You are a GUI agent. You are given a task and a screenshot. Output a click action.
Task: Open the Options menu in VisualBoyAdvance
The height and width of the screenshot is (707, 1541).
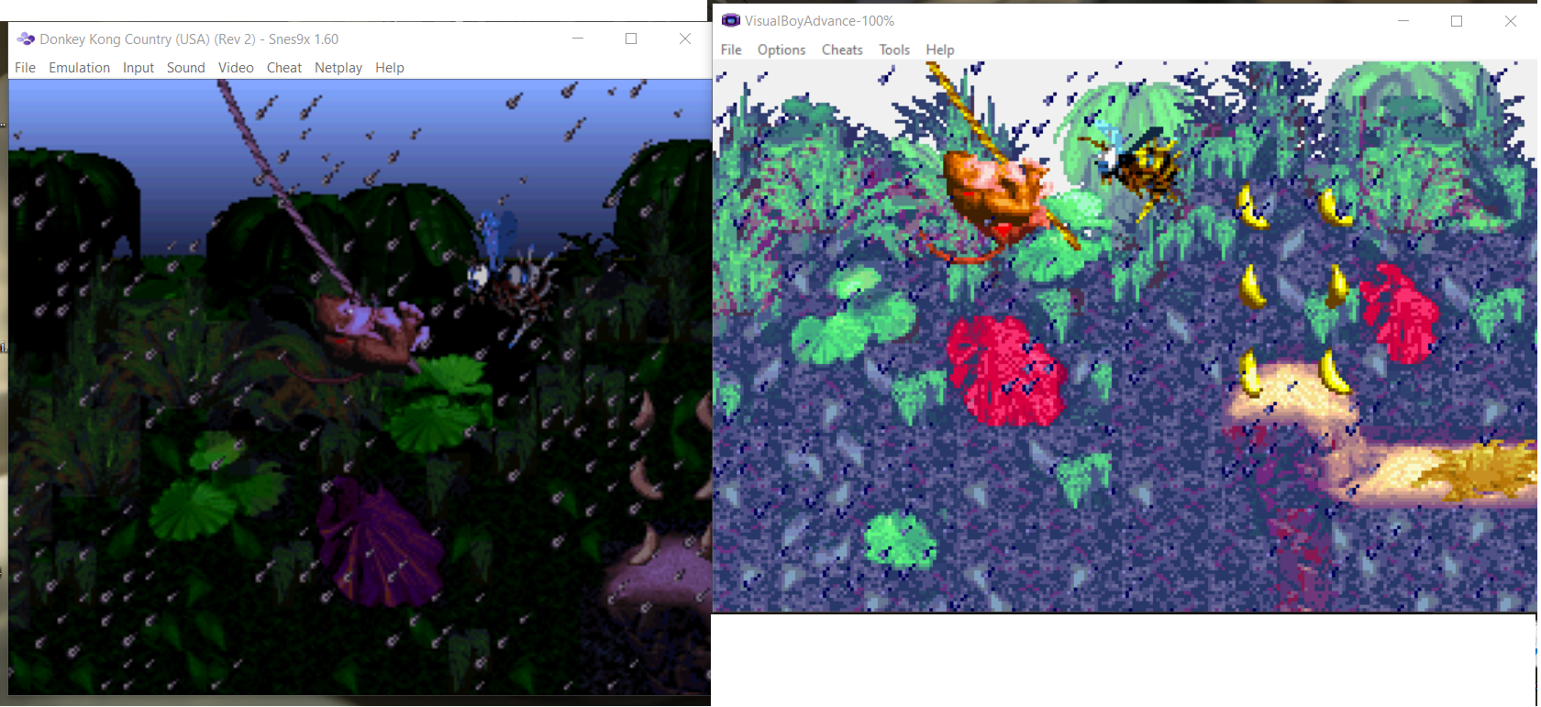point(782,50)
